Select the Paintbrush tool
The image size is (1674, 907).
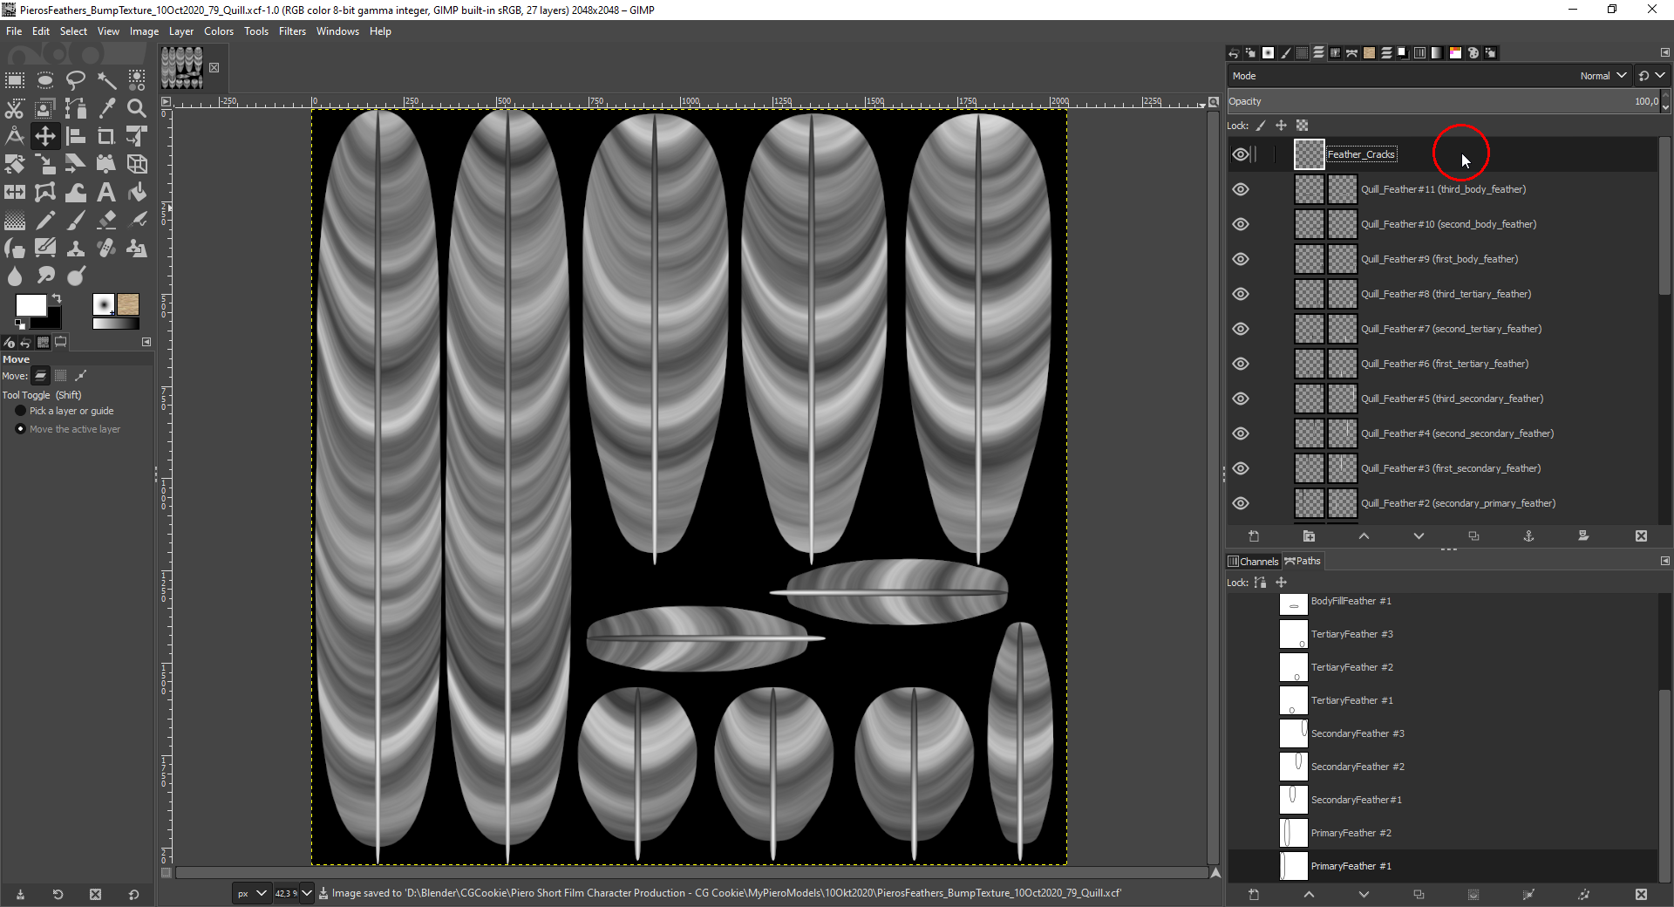point(75,220)
